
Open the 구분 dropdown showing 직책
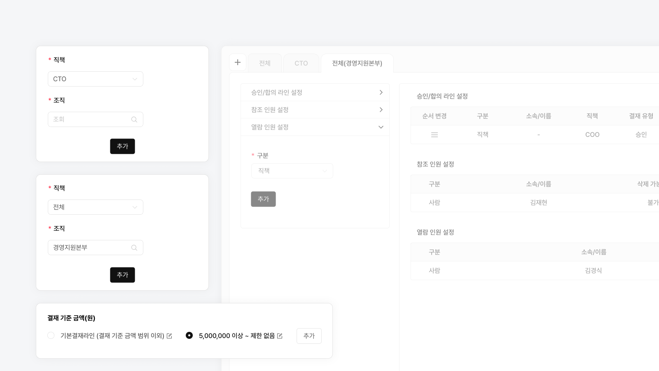292,171
